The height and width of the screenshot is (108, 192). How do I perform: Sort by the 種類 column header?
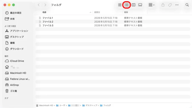[126, 12]
